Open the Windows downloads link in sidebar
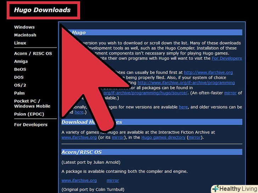 pos(24,27)
